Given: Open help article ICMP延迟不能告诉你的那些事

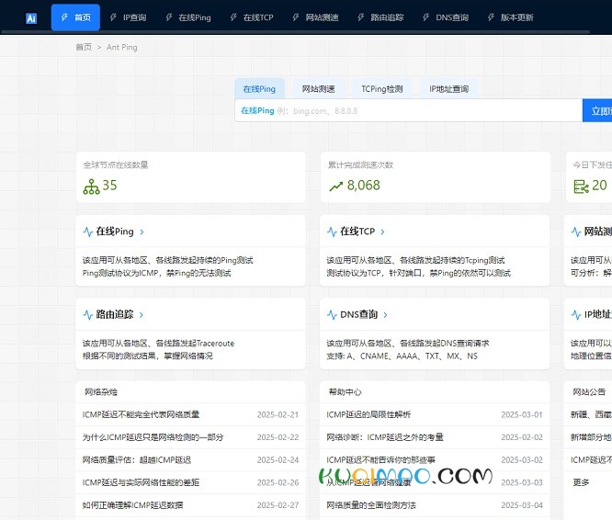Looking at the screenshot, I should [381, 460].
